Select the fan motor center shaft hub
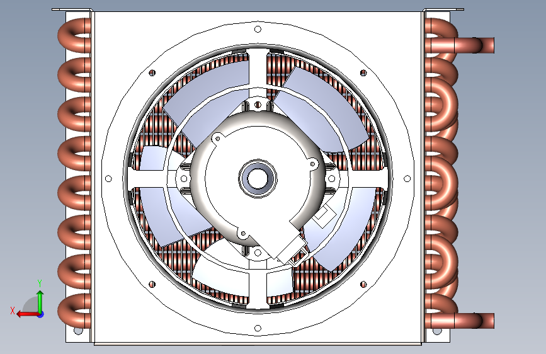 [258, 178]
